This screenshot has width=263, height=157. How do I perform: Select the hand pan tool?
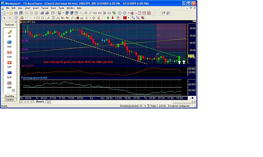click(16, 18)
